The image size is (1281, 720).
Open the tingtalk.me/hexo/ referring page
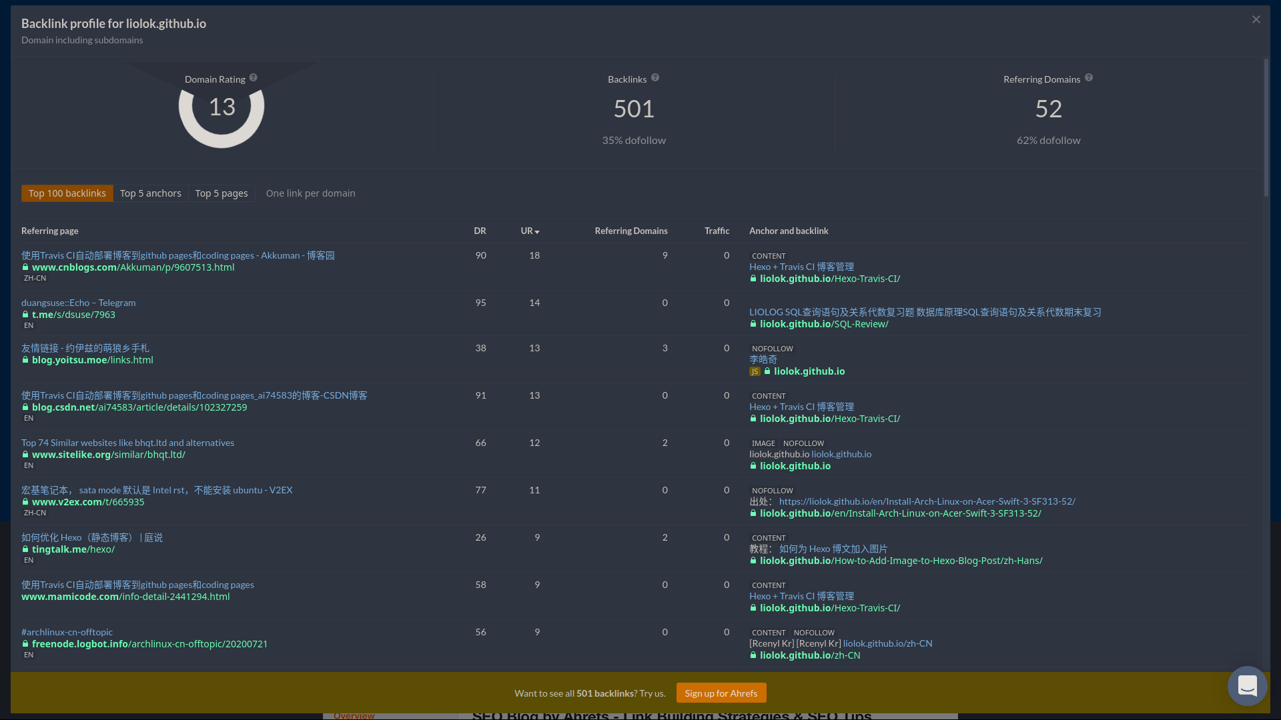[73, 549]
